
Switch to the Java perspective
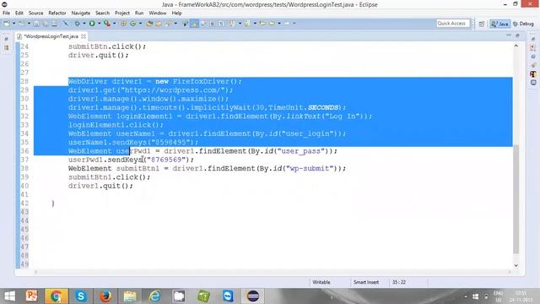pos(500,24)
